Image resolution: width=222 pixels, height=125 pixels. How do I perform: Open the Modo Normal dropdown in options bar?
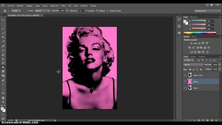[42, 11]
